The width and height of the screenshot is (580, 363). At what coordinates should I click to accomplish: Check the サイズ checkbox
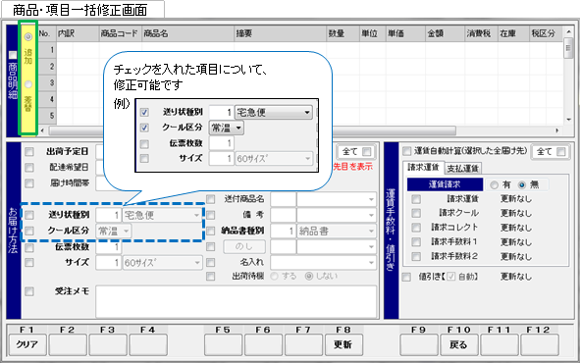(x=29, y=263)
